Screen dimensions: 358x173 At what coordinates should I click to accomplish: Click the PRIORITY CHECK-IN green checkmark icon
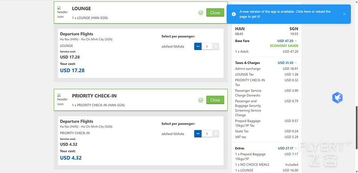[x=201, y=100]
